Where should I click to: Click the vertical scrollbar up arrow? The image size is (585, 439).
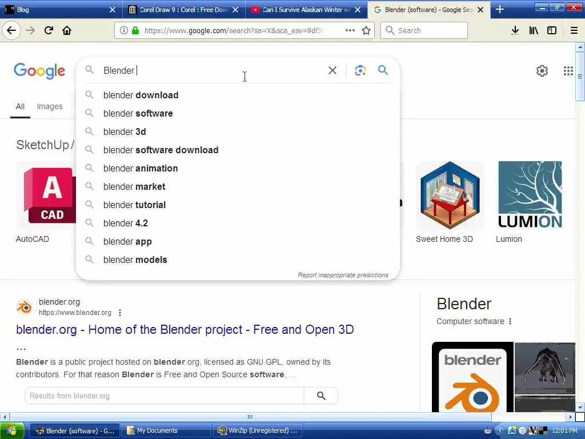point(580,47)
